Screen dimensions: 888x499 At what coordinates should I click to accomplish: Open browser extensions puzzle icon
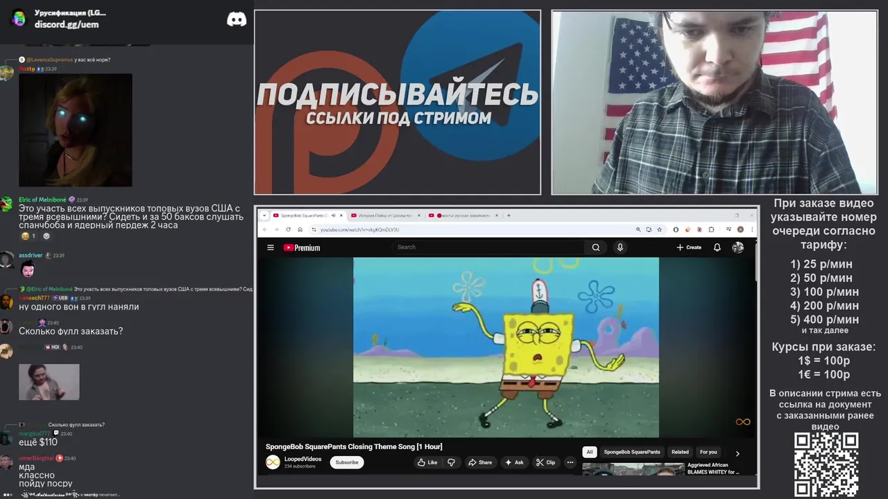tap(711, 229)
